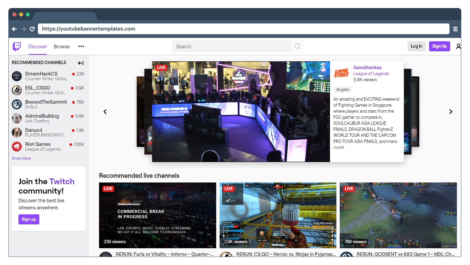Focus the Search input field
470x265 pixels.
[x=232, y=46]
